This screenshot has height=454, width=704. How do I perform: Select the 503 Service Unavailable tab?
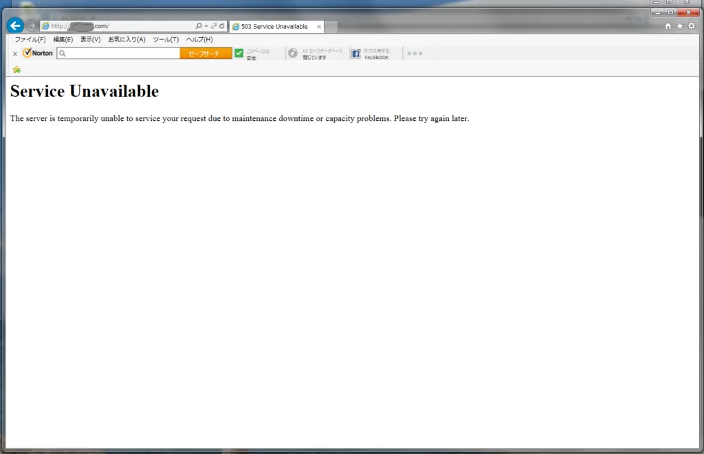point(274,27)
